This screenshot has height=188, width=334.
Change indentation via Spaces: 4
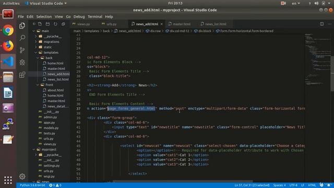pyautogui.click(x=279, y=185)
